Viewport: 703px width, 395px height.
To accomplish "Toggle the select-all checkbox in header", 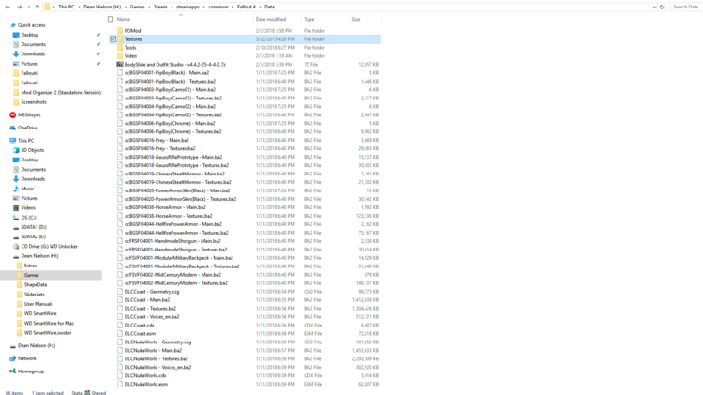I will [111, 19].
